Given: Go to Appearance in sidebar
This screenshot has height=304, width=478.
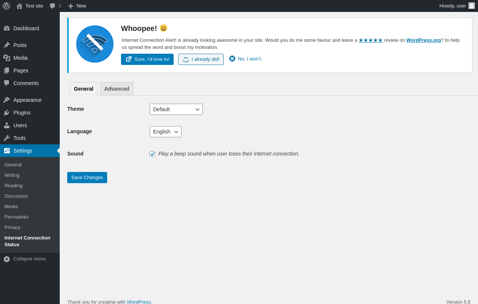Looking at the screenshot, I should 30,100.
